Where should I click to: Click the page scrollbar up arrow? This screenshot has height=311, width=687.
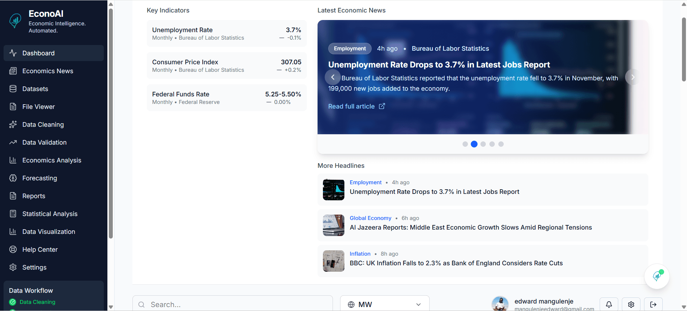(684, 4)
